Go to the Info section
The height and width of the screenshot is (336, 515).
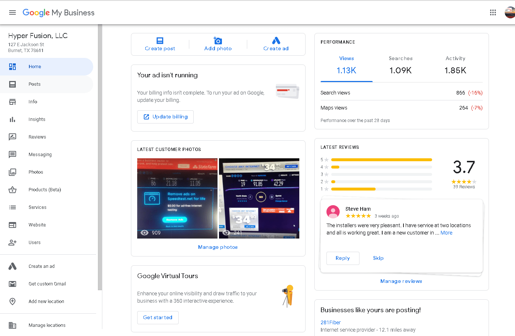[47, 102]
